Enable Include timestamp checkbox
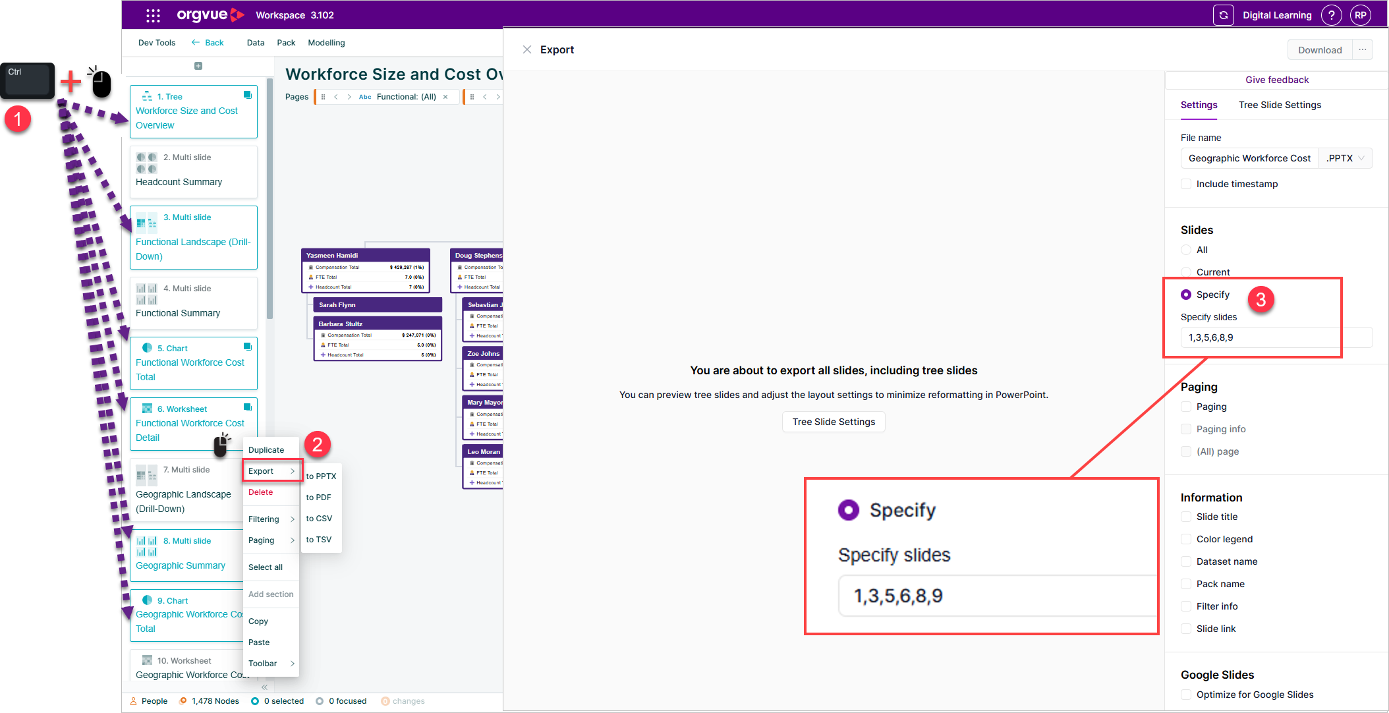The image size is (1389, 713). point(1186,184)
